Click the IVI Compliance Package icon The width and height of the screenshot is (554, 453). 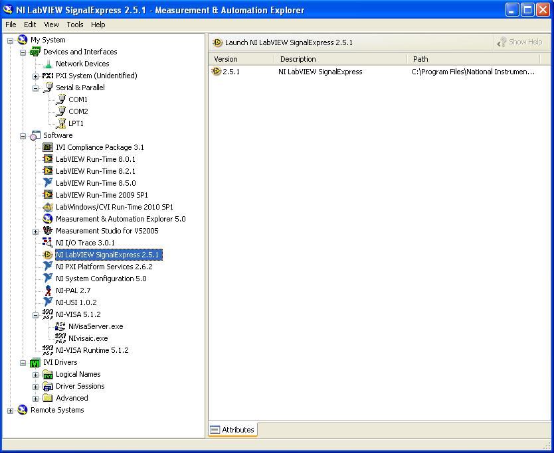pyautogui.click(x=48, y=147)
